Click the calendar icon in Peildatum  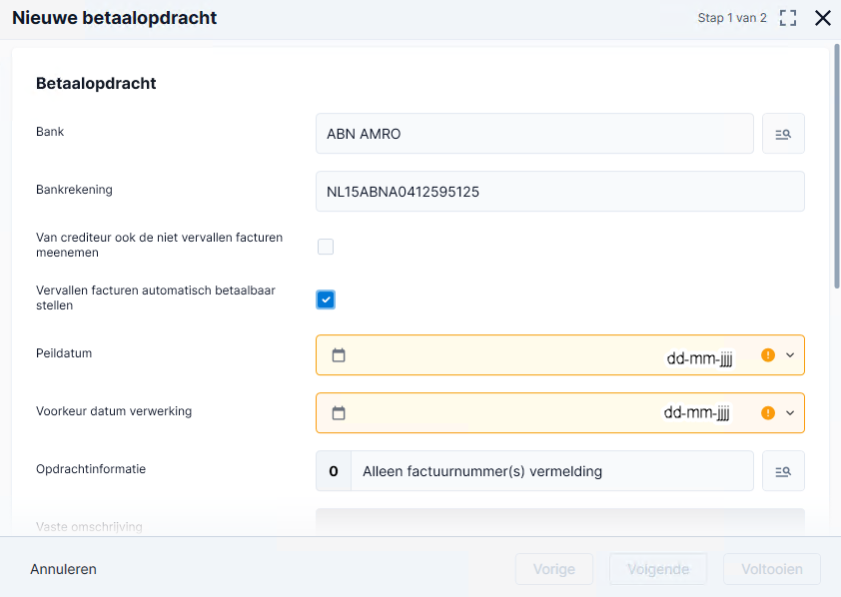click(339, 355)
